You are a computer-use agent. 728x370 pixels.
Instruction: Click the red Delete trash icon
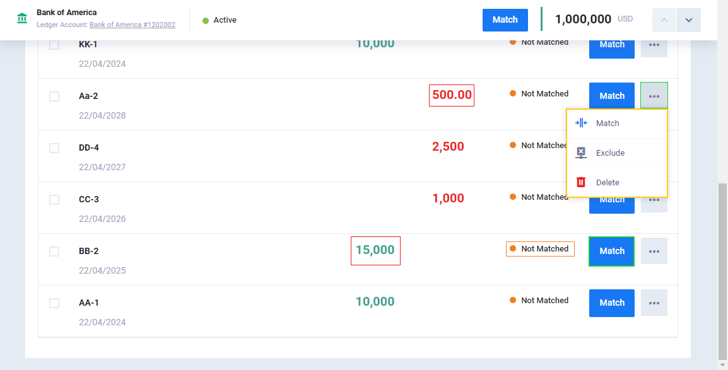581,182
